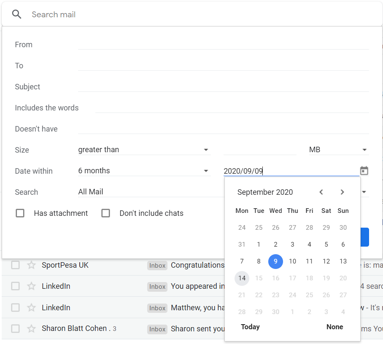Star the SportPesa UK email
The width and height of the screenshot is (383, 344).
31,265
